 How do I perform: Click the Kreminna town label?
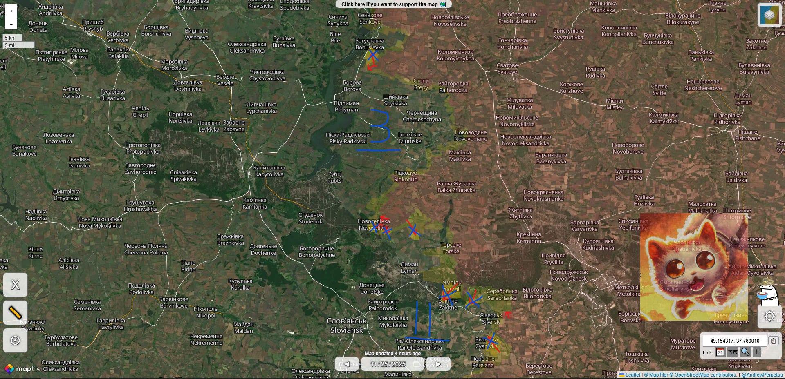tap(529, 238)
